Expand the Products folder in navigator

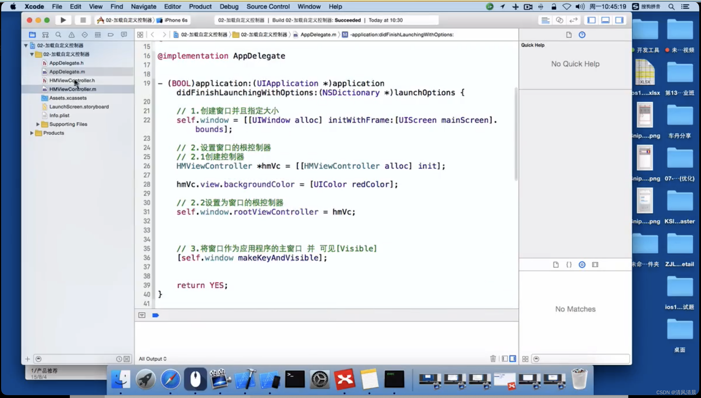coord(32,132)
